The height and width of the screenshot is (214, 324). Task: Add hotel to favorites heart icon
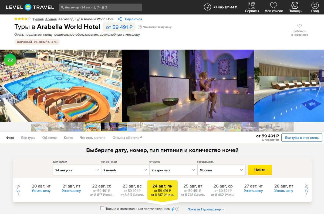pos(299,26)
